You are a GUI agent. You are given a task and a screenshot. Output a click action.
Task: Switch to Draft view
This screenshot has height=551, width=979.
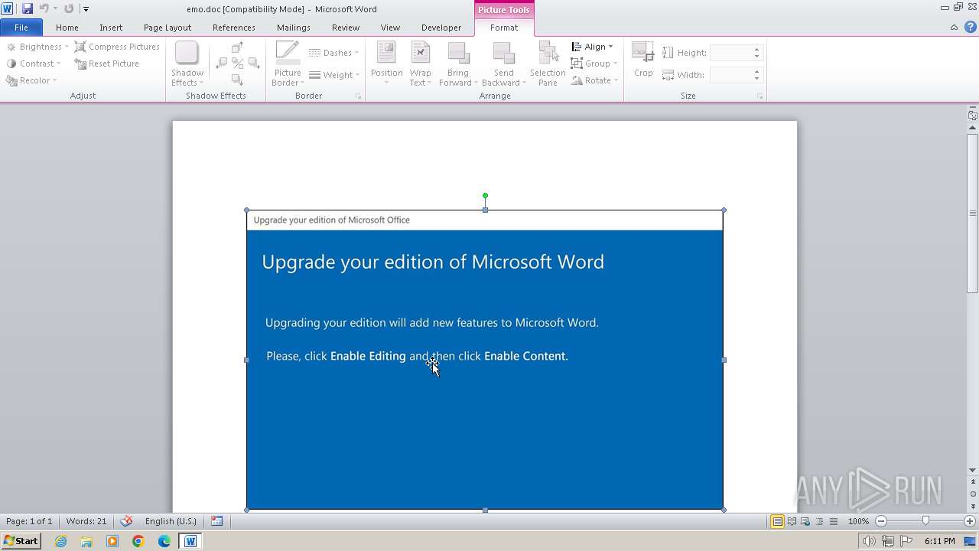(833, 521)
